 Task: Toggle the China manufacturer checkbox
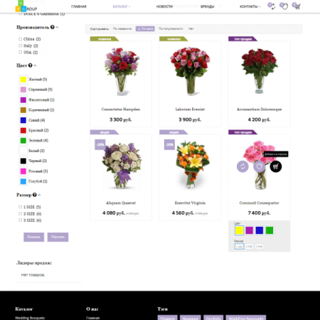(20, 39)
